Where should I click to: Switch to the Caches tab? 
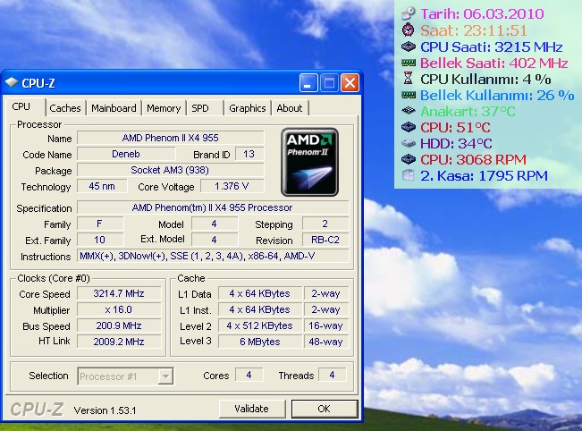tap(65, 108)
